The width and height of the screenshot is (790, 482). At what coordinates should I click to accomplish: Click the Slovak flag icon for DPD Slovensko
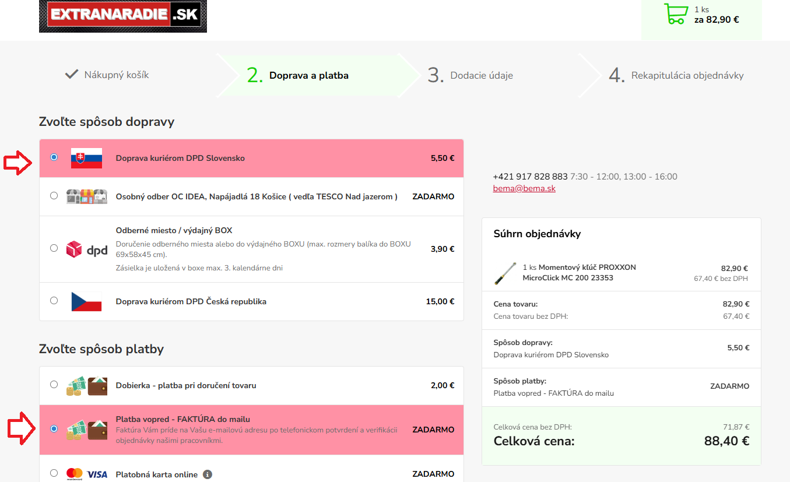pyautogui.click(x=86, y=158)
